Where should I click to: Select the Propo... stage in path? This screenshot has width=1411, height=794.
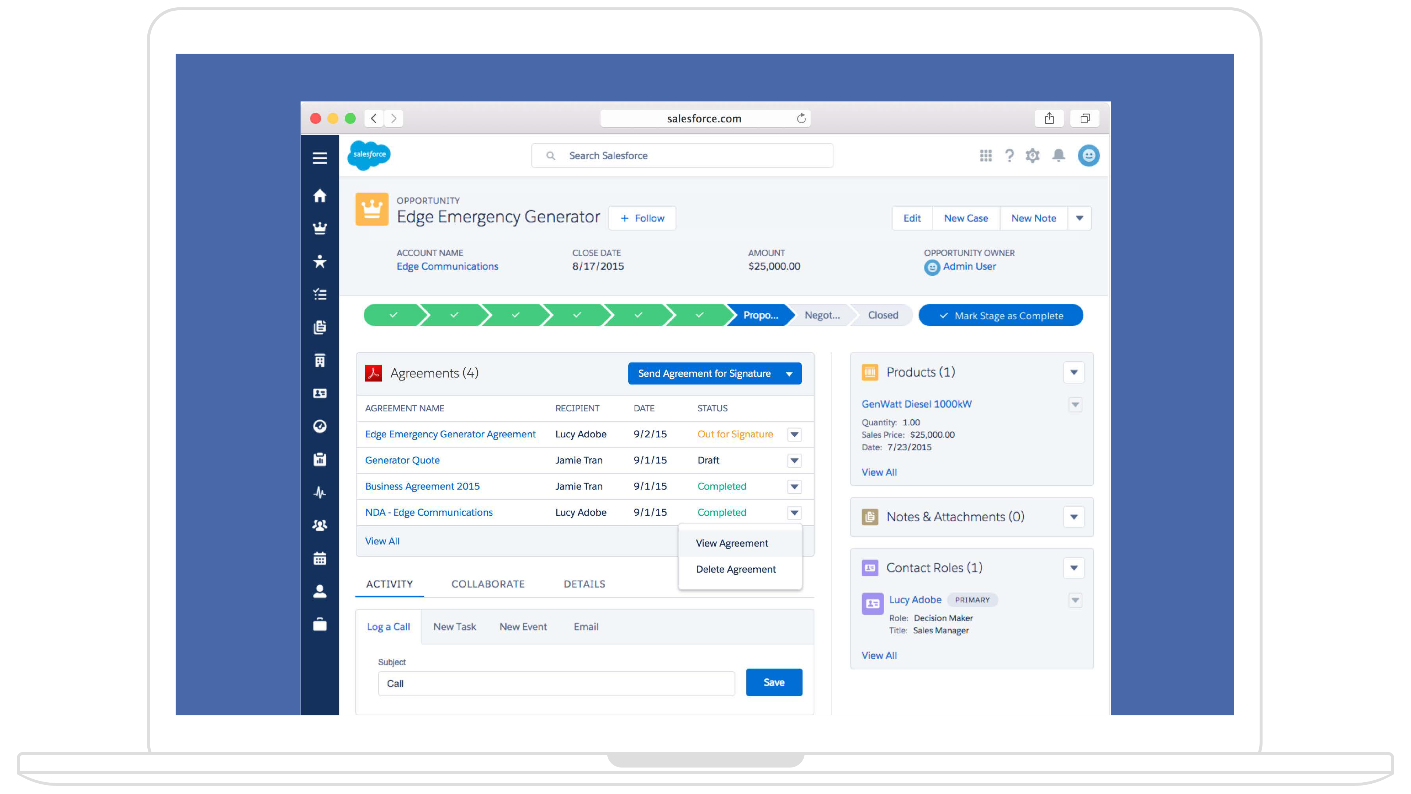(760, 315)
